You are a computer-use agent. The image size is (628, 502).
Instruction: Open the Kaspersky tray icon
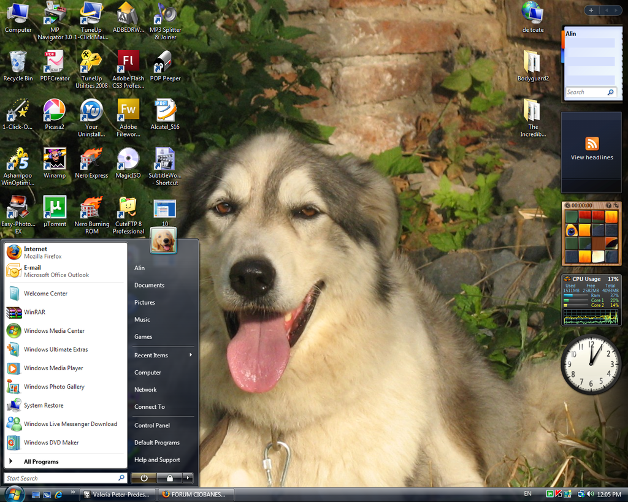point(558,494)
